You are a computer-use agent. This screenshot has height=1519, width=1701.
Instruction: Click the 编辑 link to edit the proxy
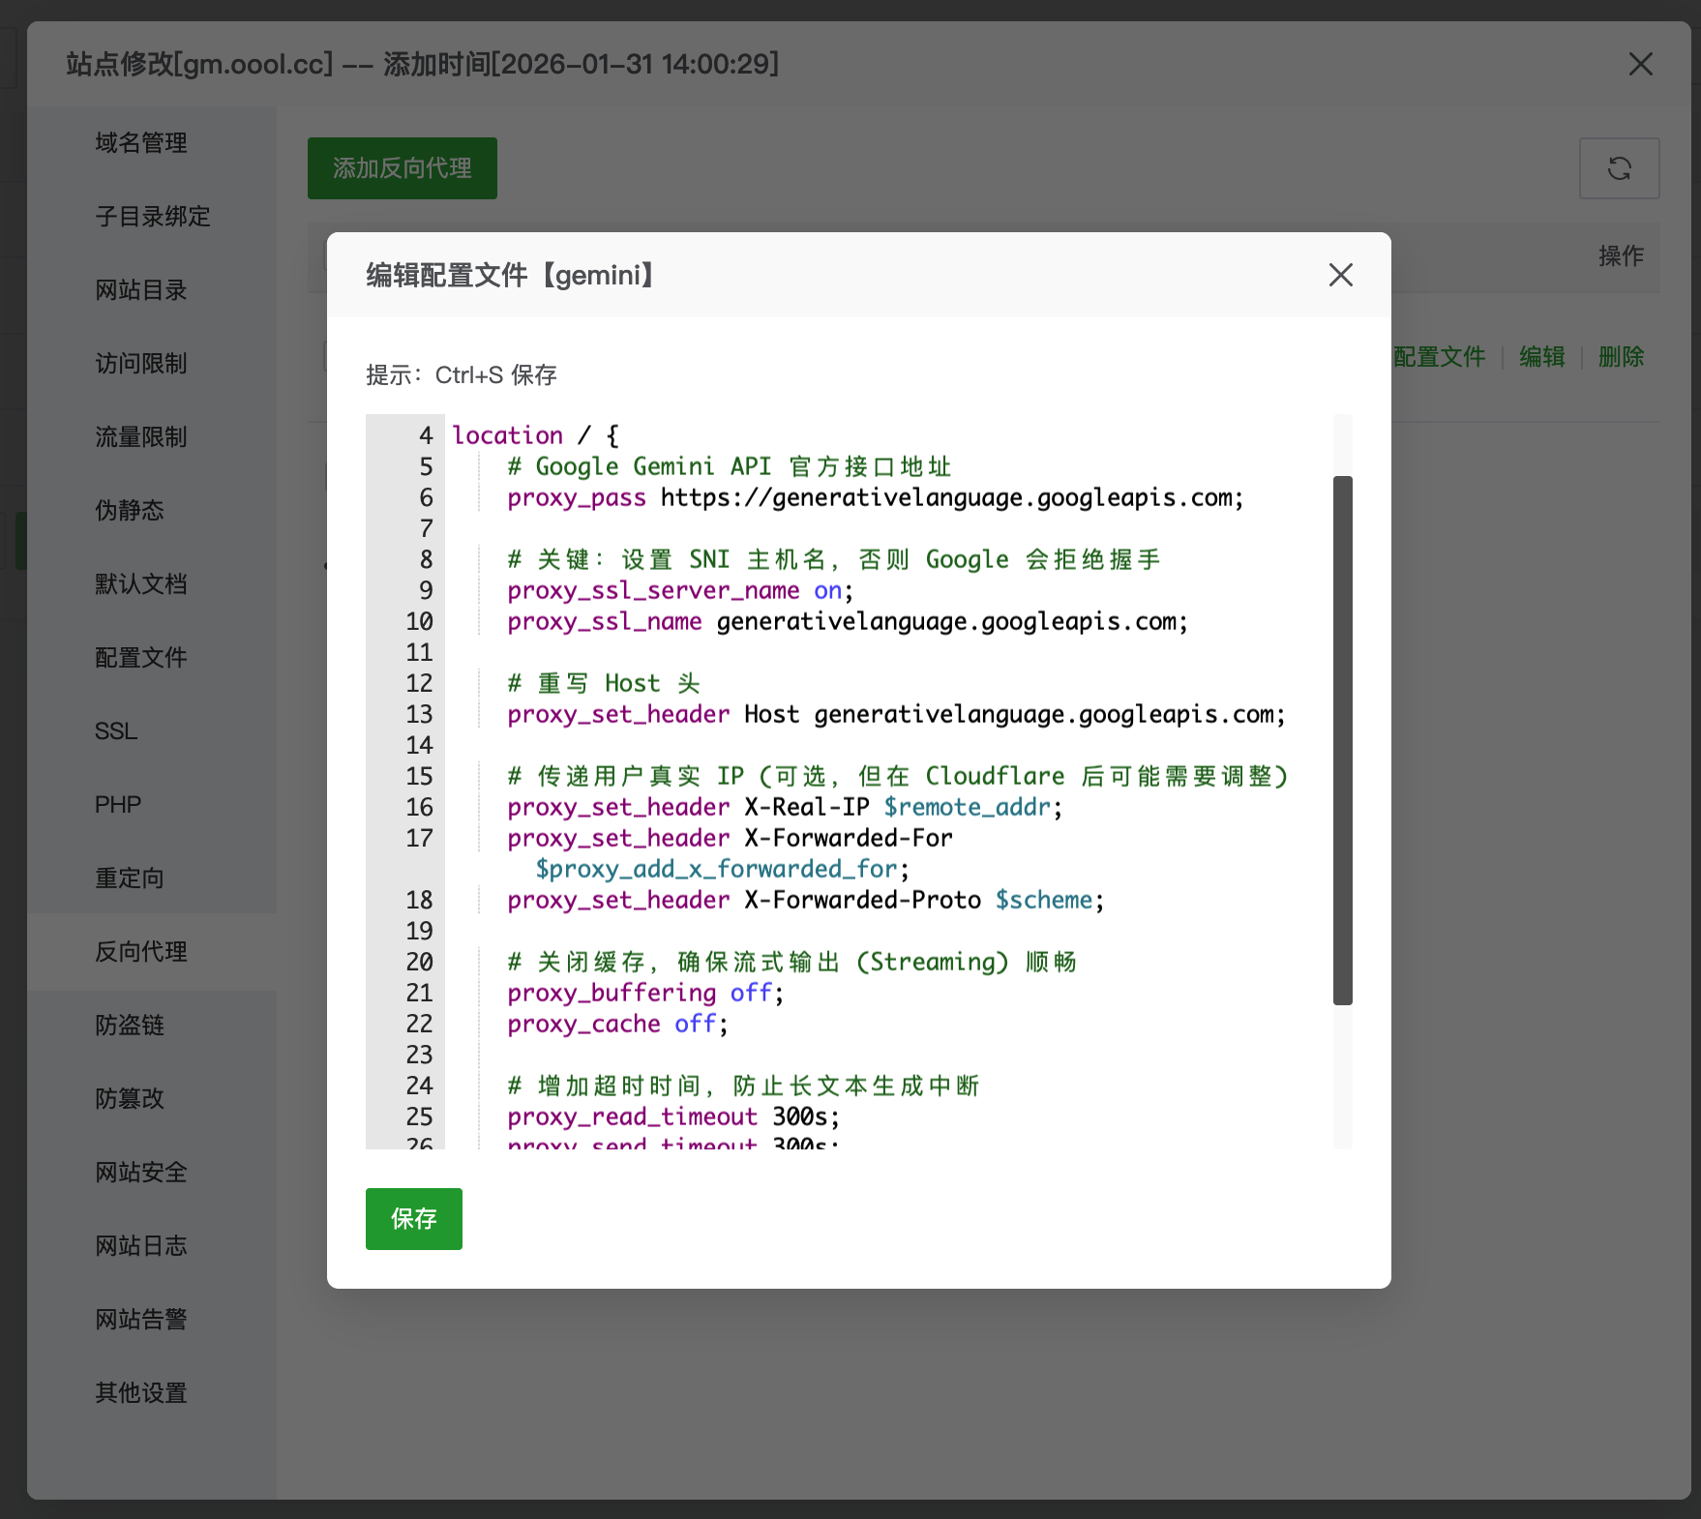point(1542,356)
